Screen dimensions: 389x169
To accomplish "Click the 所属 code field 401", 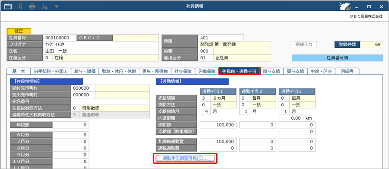I will tap(221, 38).
